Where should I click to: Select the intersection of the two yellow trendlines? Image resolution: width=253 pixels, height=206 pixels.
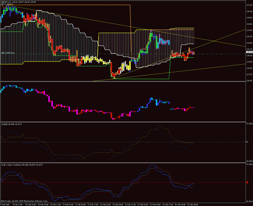tap(214, 41)
